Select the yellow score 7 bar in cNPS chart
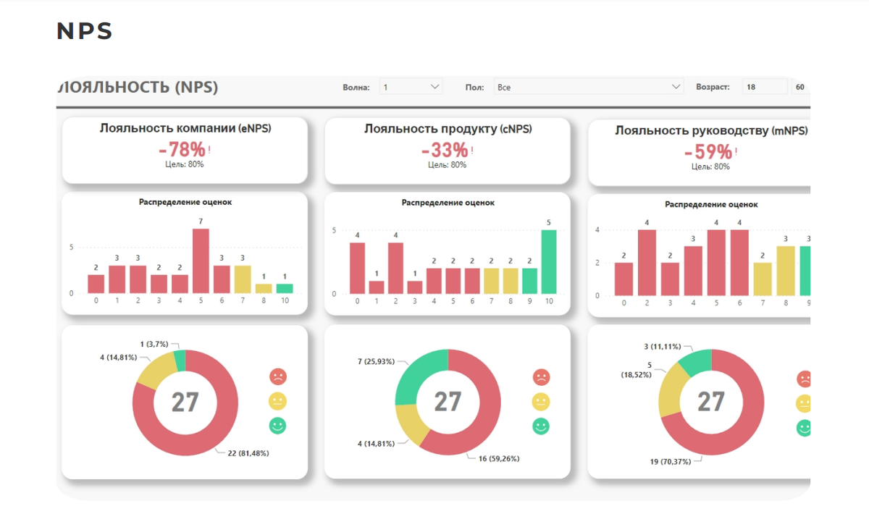 [x=492, y=281]
